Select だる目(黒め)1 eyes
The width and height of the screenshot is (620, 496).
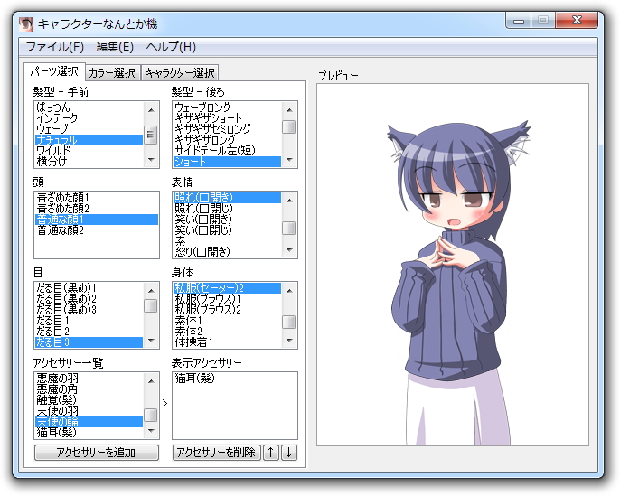[89, 288]
